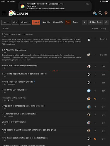Viewport: 110px width, 146px height.
Task: Open How to display full name in comments embeds
Action: coord(26,74)
